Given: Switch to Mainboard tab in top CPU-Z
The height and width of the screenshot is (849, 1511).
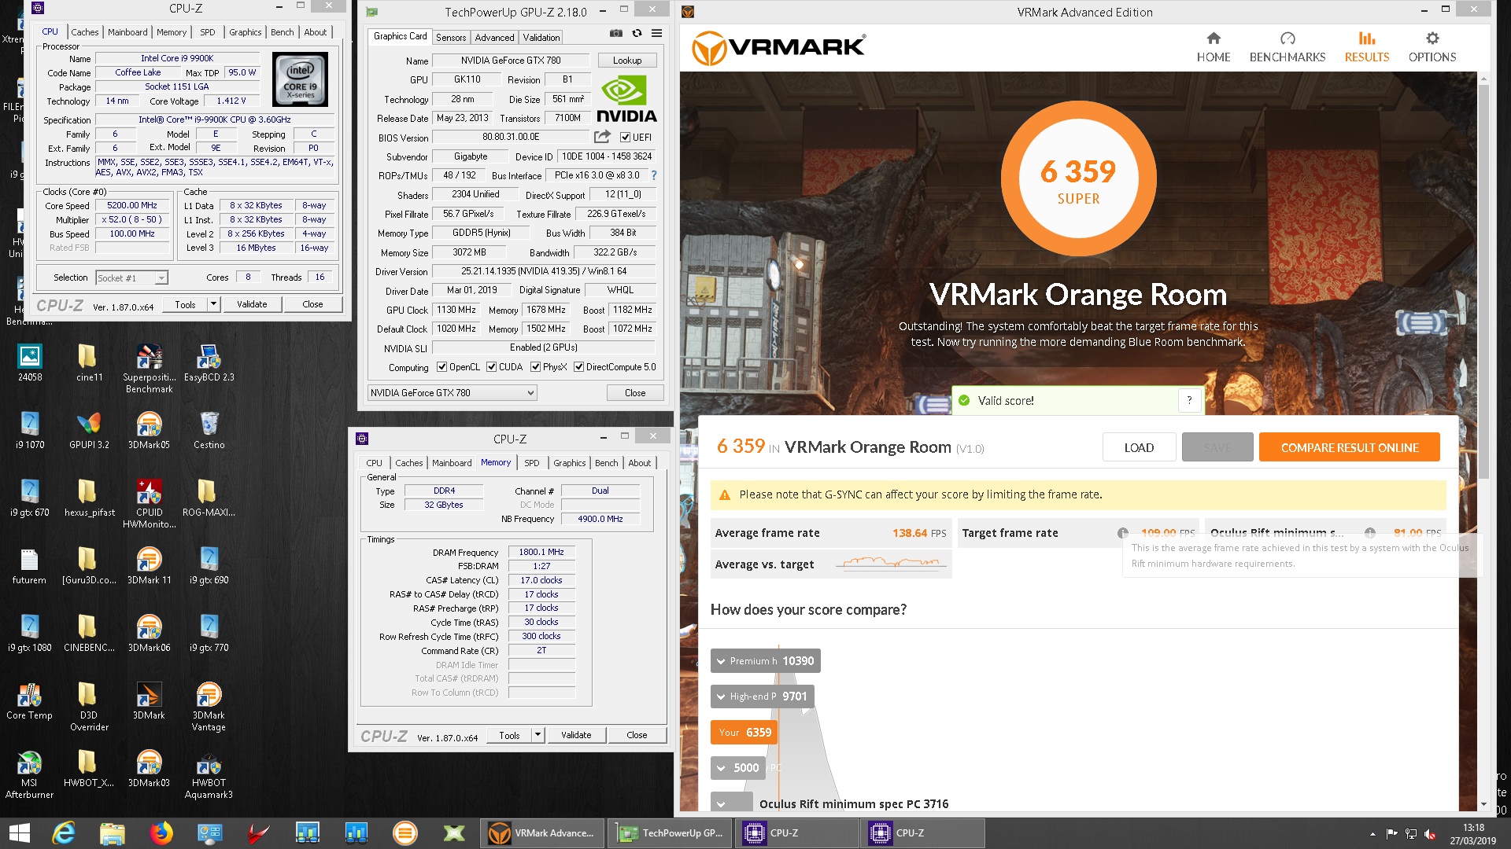Looking at the screenshot, I should click(x=127, y=32).
